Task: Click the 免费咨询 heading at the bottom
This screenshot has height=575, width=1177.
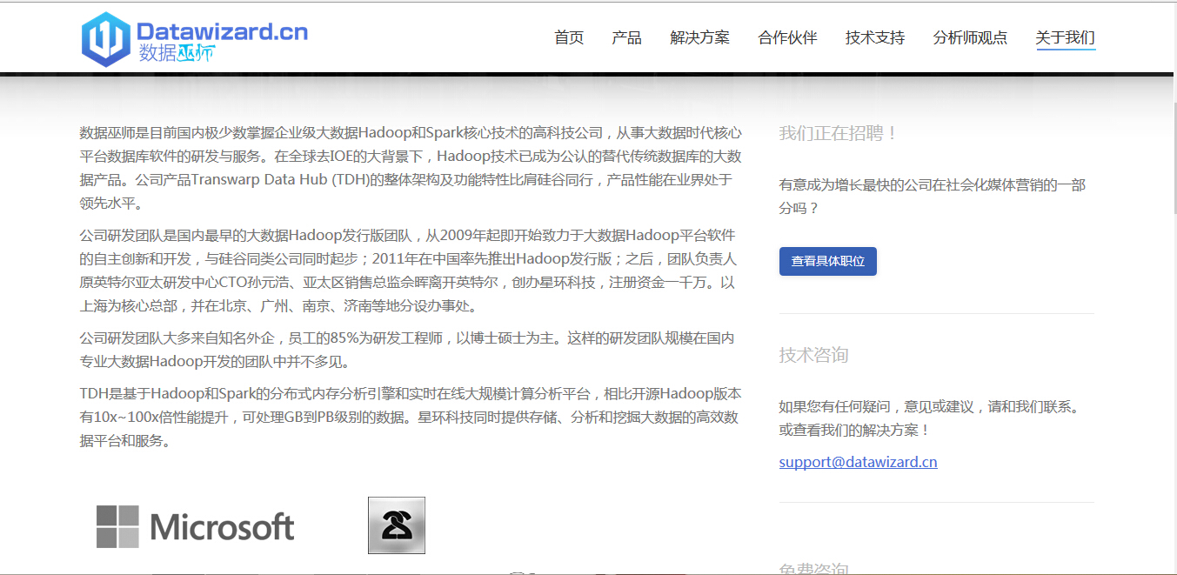Action: click(813, 569)
